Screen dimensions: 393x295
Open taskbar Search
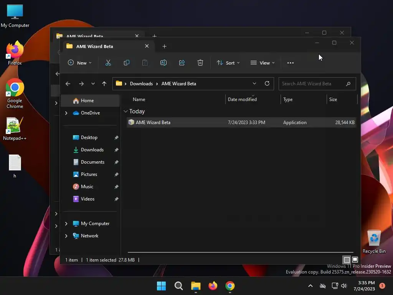(179, 286)
